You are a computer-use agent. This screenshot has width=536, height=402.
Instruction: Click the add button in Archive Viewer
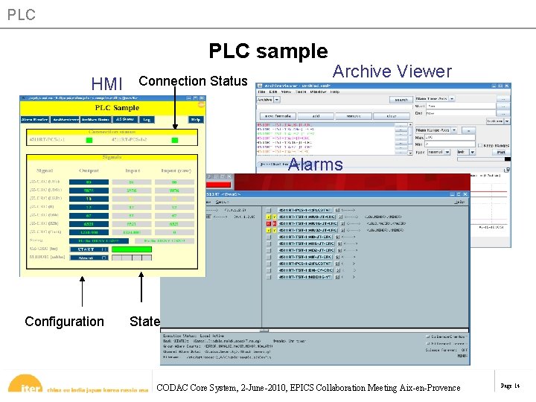coord(316,116)
